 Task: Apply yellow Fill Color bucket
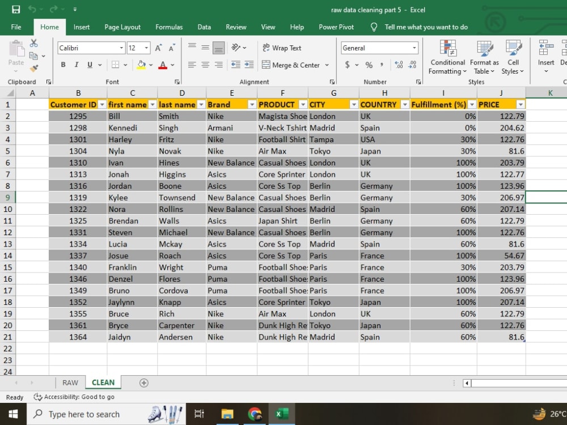[x=141, y=65]
